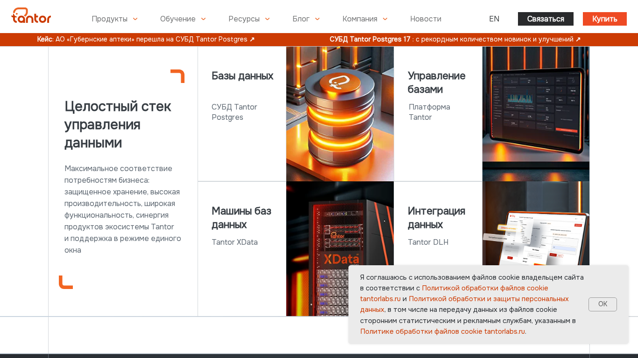Select the Машины баз данных card heading
638x358 pixels.
click(241, 218)
